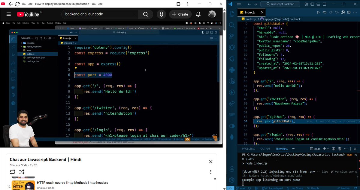Open the browser extensions puzzle icon
Viewport: 360px width, 190px height.
178,4
